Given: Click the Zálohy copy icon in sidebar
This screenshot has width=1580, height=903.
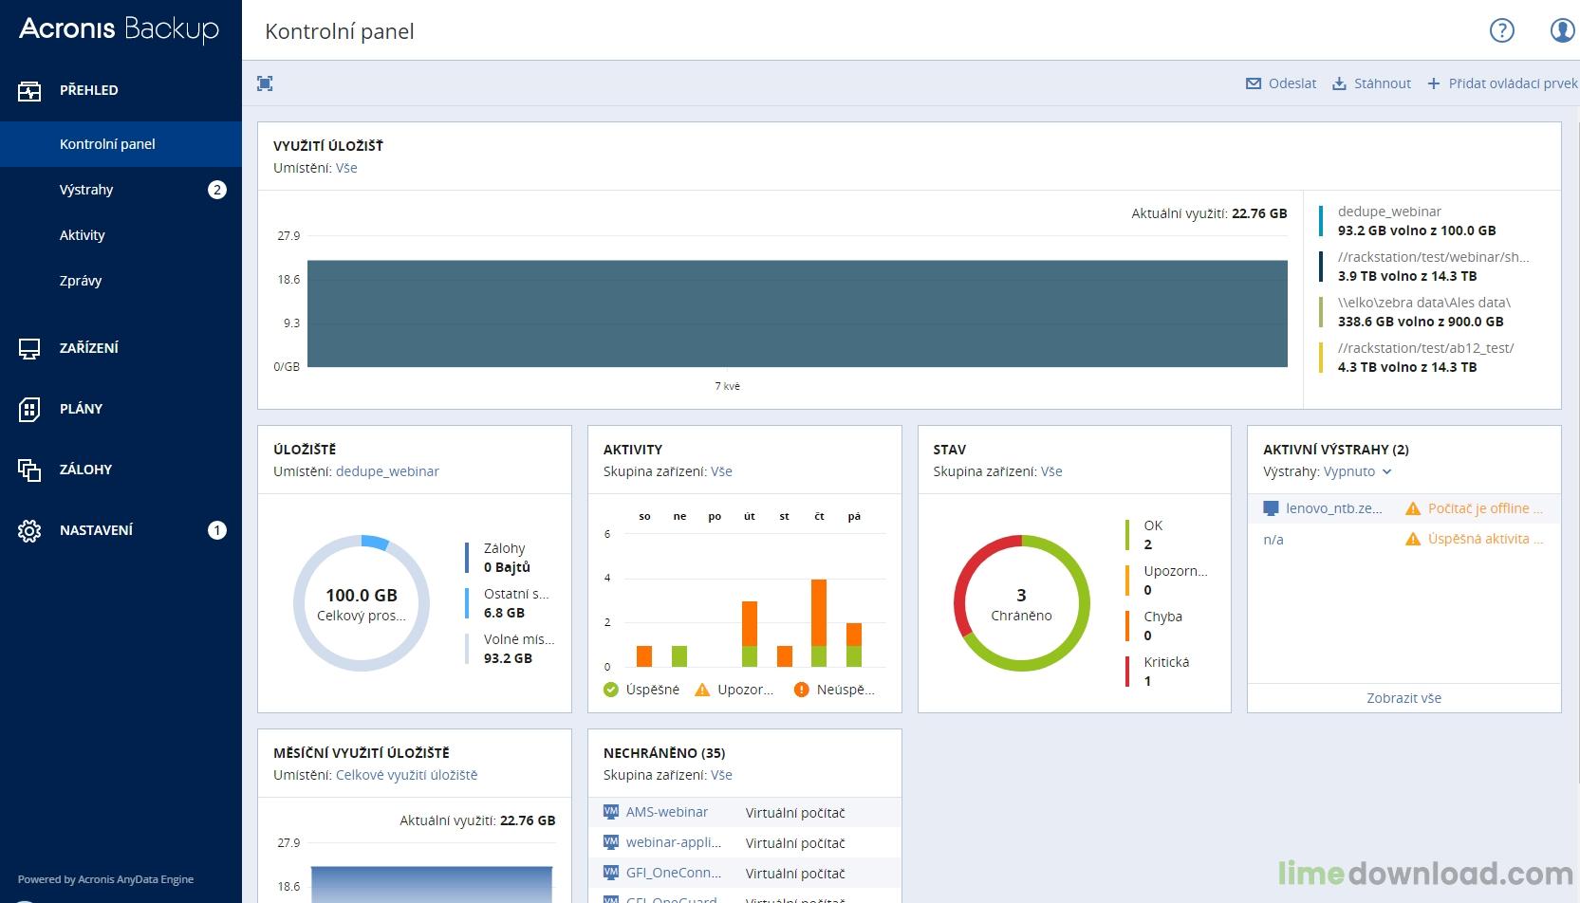Looking at the screenshot, I should [29, 470].
